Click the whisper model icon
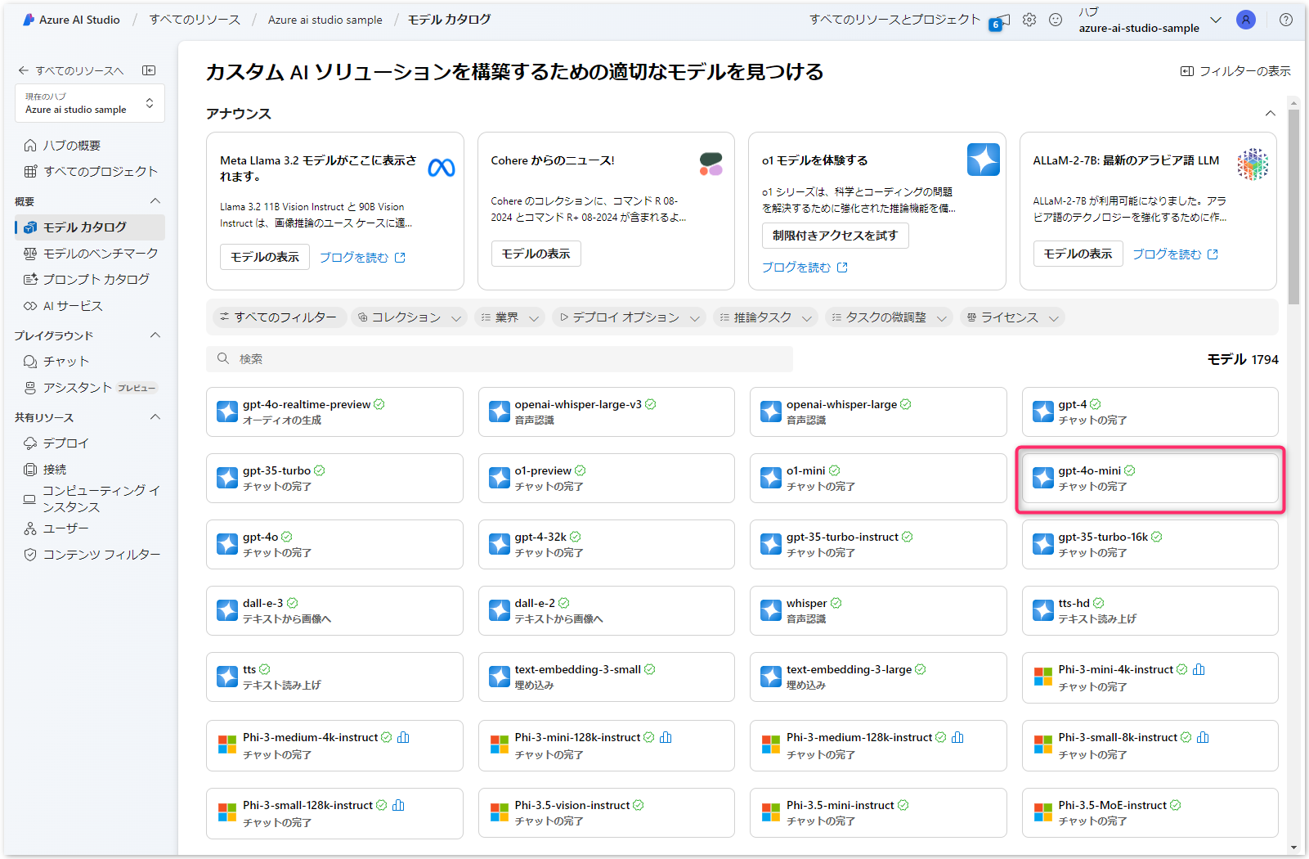Viewport: 1309px width, 859px height. 771,610
